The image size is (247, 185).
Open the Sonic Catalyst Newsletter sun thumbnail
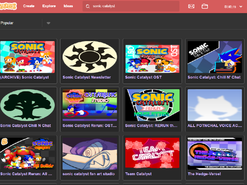[90, 57]
